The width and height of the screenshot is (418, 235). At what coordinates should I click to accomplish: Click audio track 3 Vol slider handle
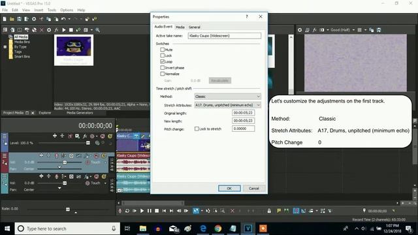pos(65,183)
